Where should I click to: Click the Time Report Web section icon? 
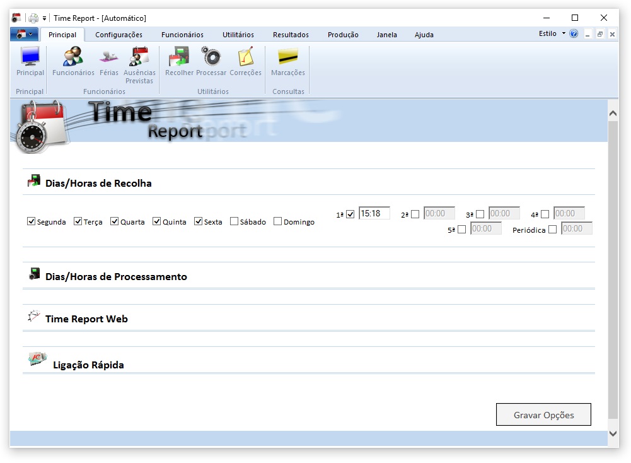(34, 316)
